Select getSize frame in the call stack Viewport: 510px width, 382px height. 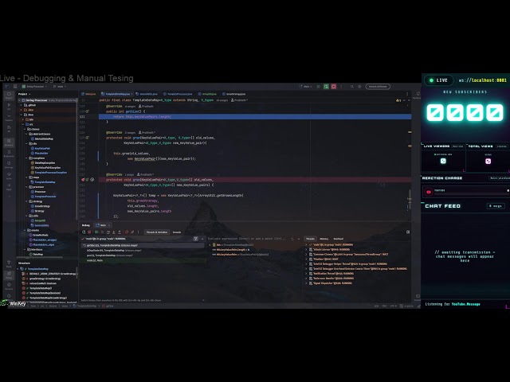(143, 246)
